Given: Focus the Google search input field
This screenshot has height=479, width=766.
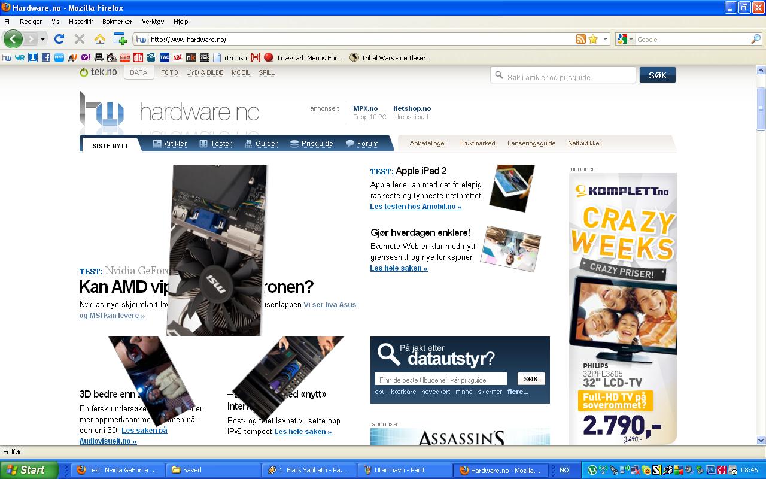Looking at the screenshot, I should click(692, 40).
